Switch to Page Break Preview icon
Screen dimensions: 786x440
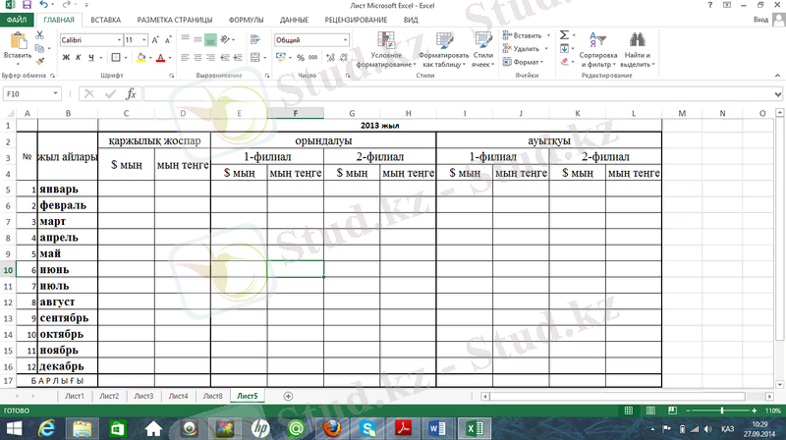coord(672,411)
